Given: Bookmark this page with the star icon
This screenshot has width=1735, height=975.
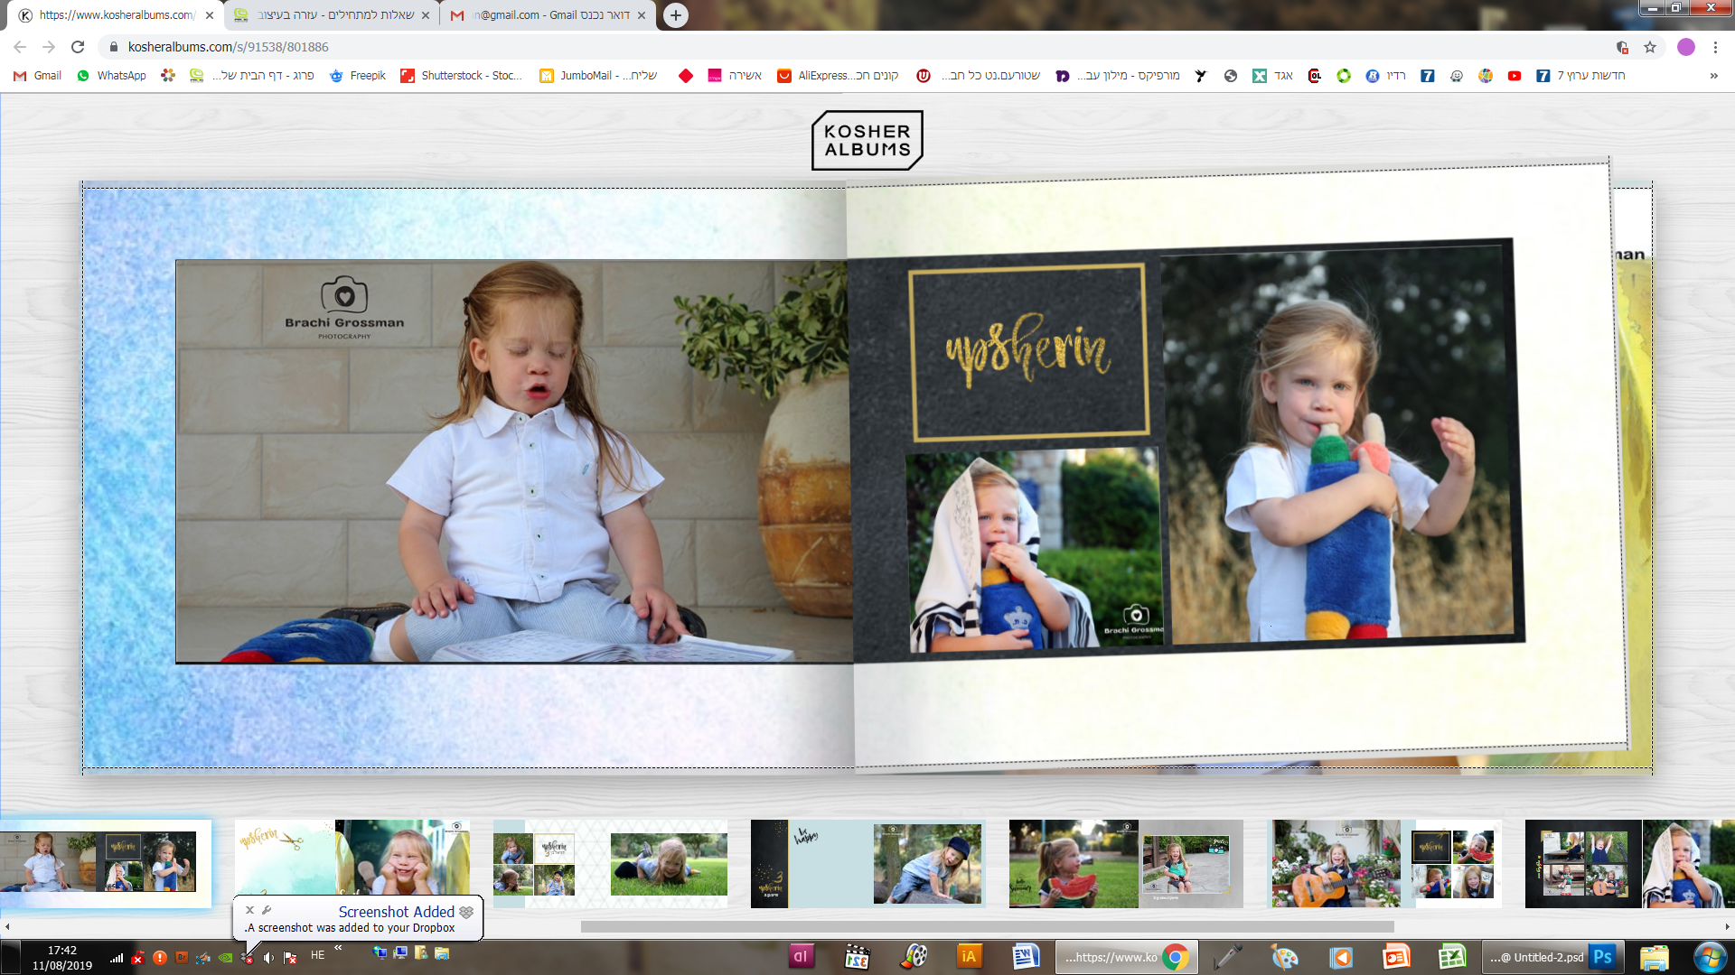Looking at the screenshot, I should (1650, 47).
